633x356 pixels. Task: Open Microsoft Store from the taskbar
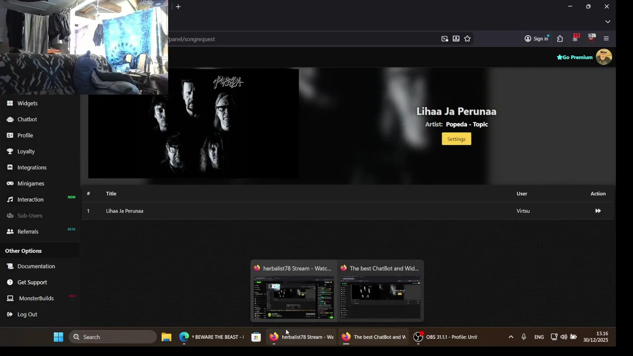(256, 337)
